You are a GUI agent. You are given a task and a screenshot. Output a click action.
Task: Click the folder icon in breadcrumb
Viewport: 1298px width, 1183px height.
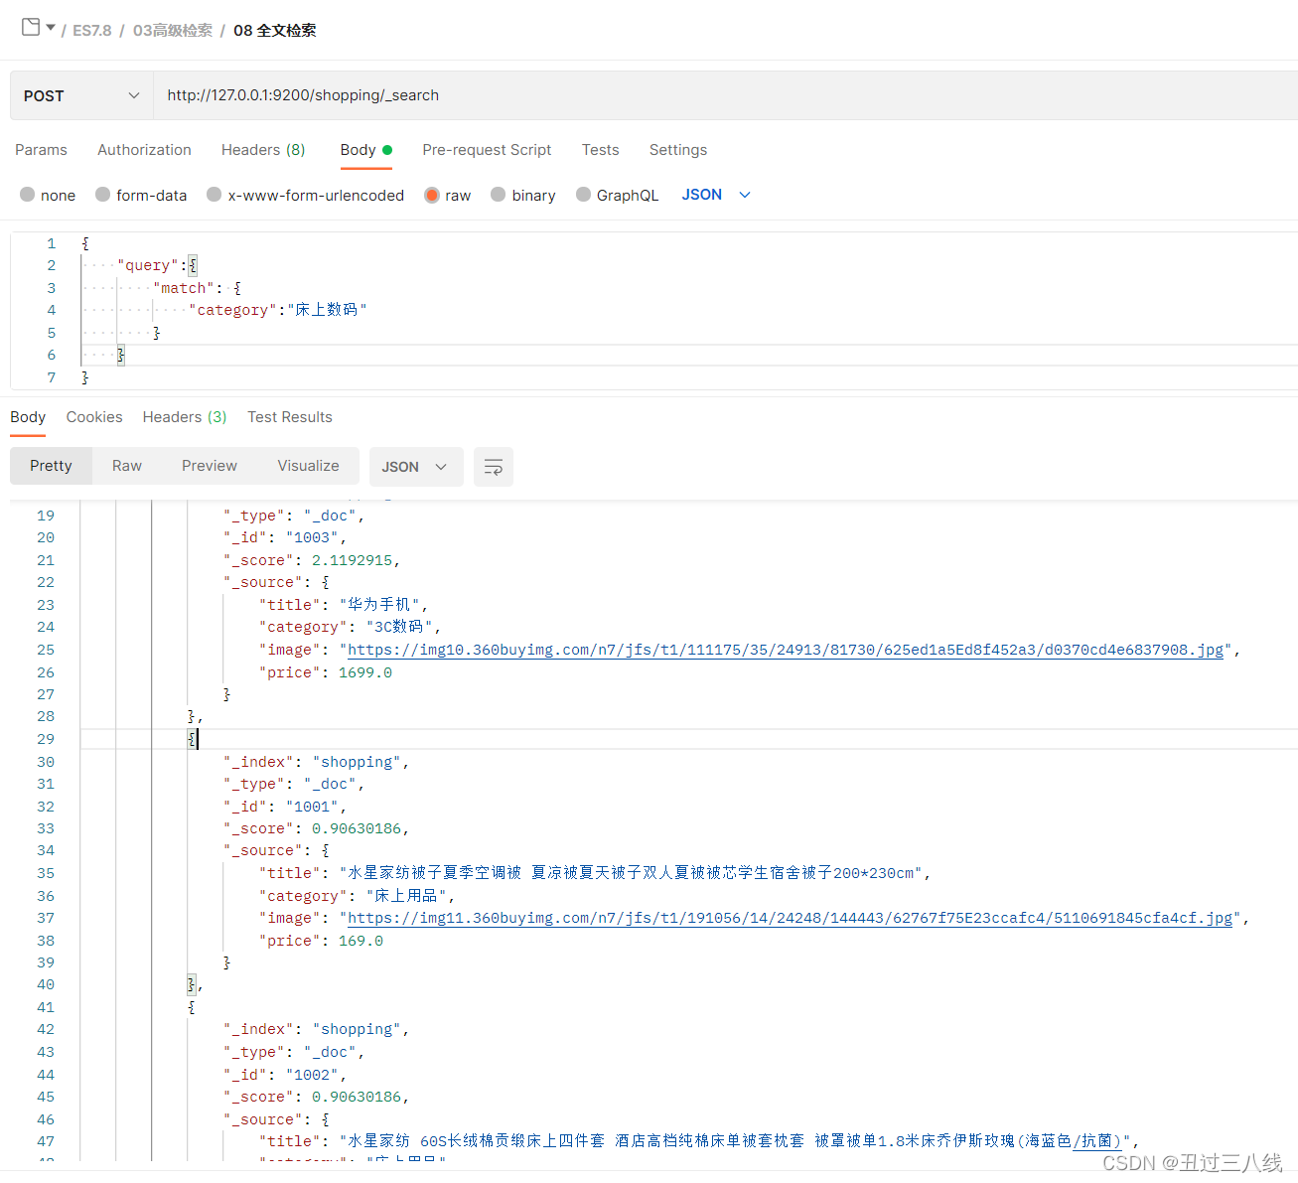(31, 28)
